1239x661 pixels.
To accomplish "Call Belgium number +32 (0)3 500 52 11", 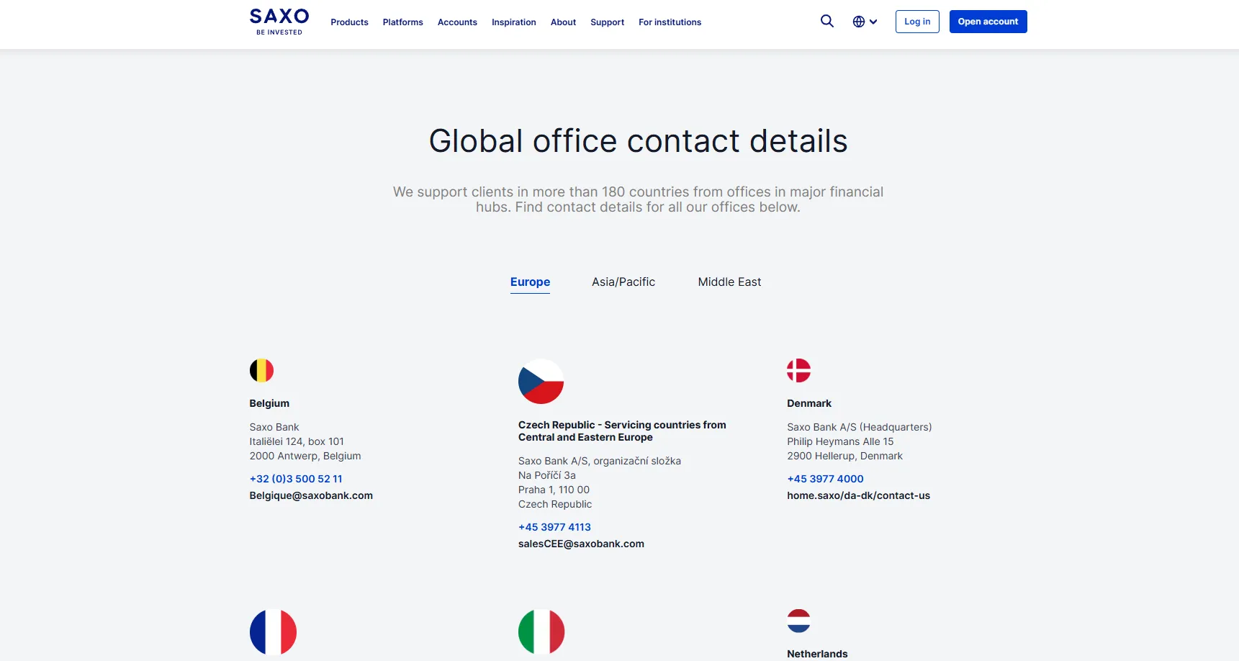I will pos(296,479).
